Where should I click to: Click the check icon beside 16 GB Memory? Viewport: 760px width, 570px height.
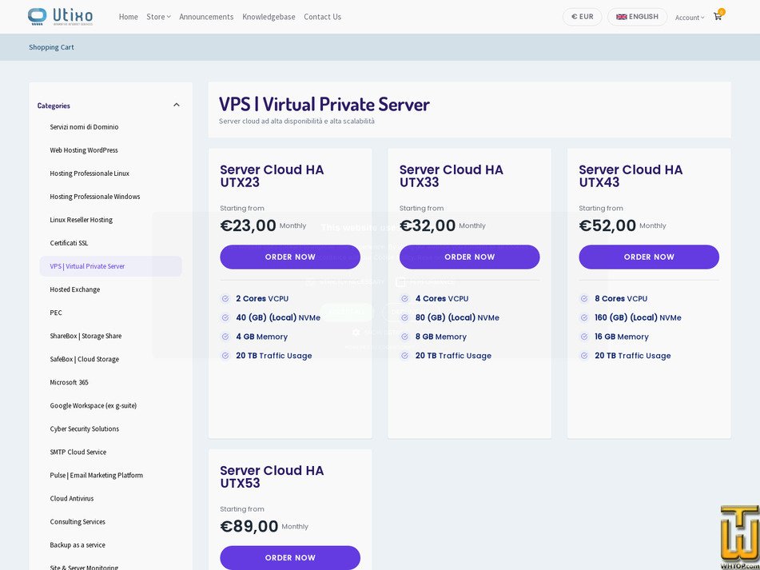(x=584, y=337)
